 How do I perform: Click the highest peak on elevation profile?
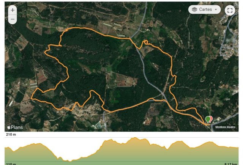(x=135, y=138)
